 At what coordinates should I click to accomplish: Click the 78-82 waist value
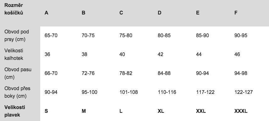tap(126, 73)
